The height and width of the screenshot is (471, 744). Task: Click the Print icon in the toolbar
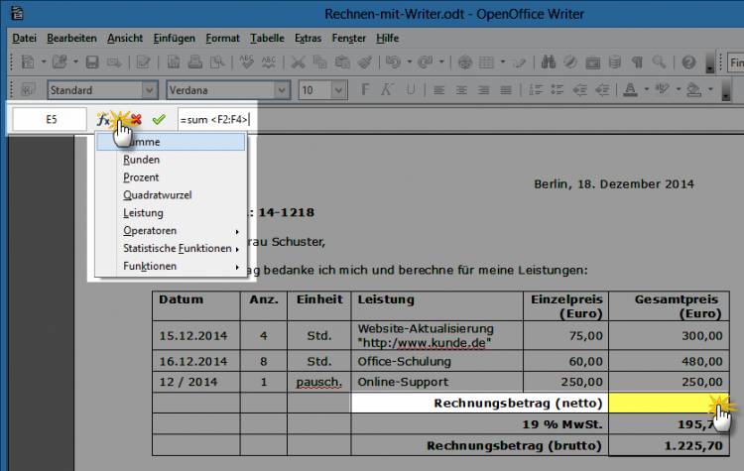tap(196, 62)
